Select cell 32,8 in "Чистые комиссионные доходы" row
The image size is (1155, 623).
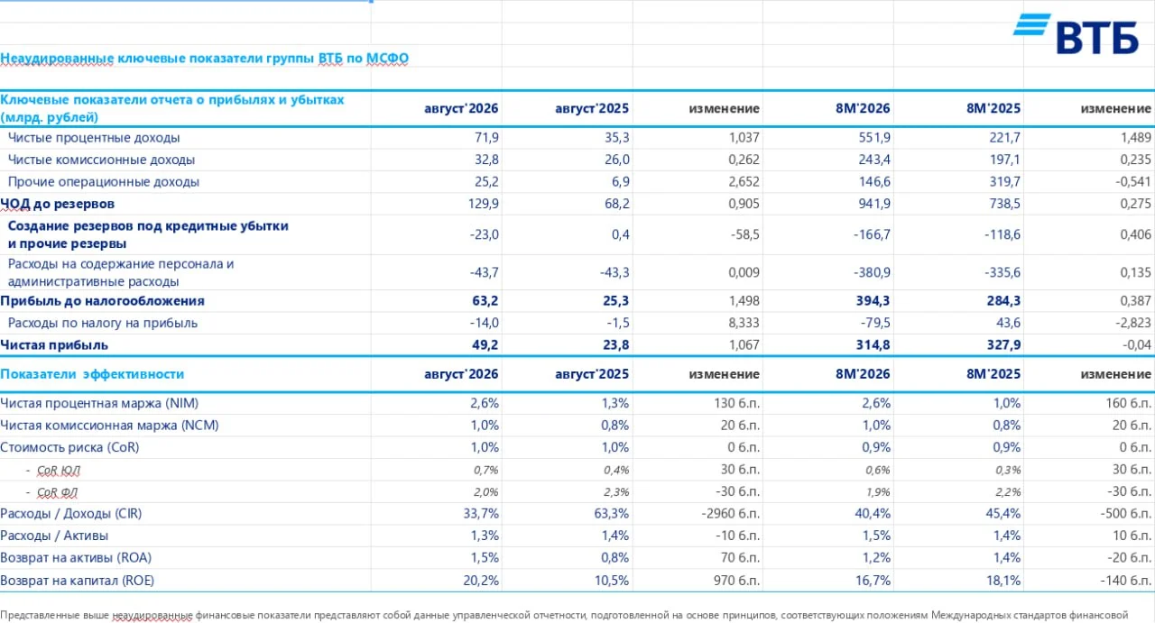point(485,160)
